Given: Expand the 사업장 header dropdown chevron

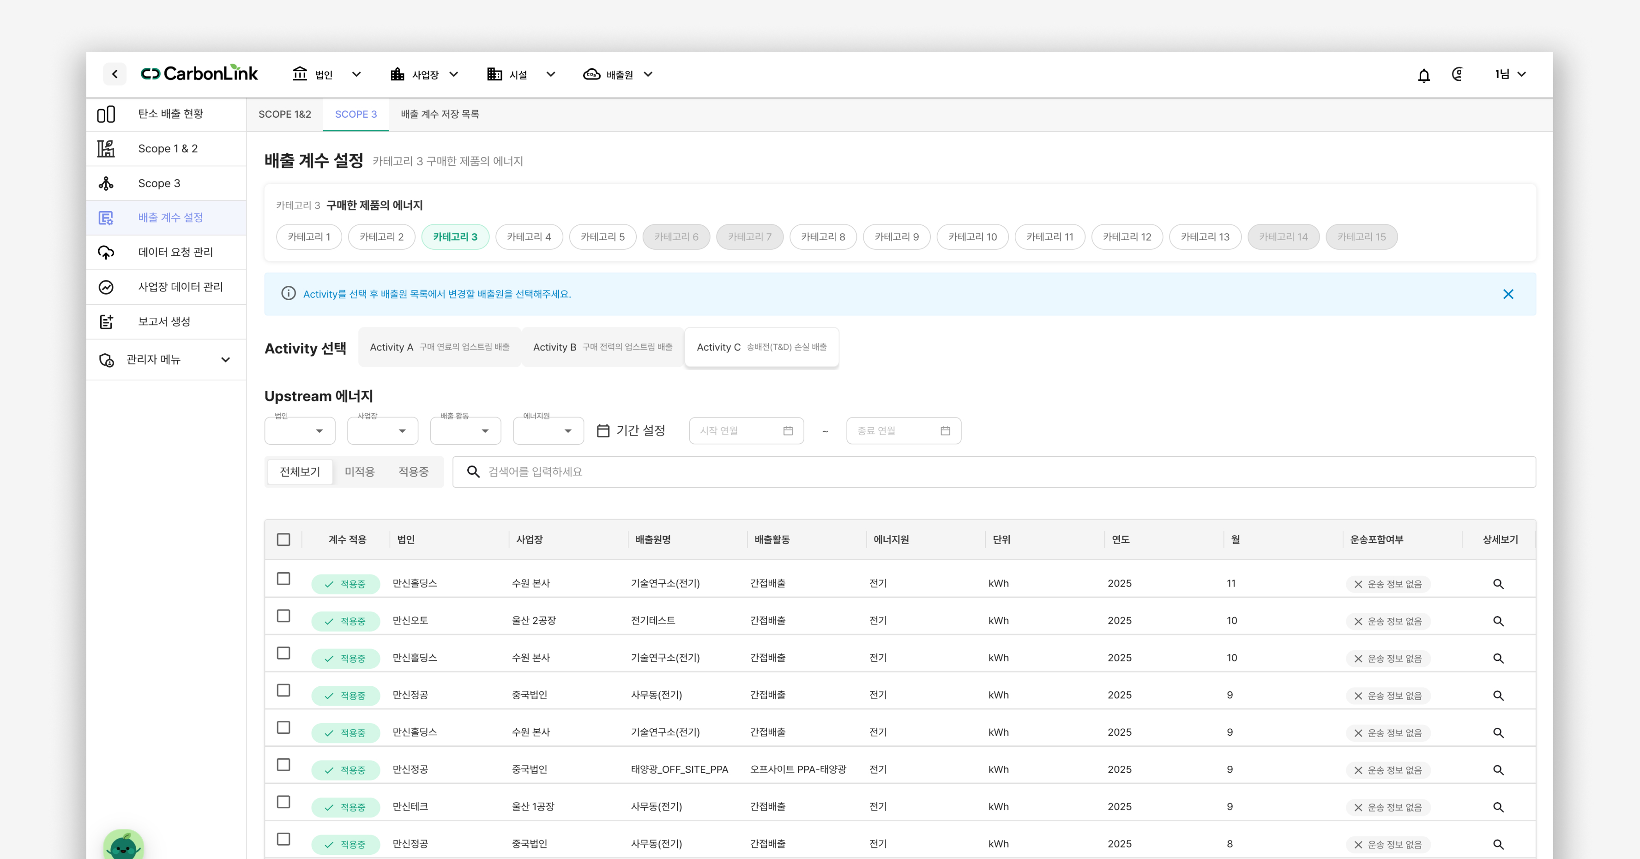Looking at the screenshot, I should click(x=454, y=74).
